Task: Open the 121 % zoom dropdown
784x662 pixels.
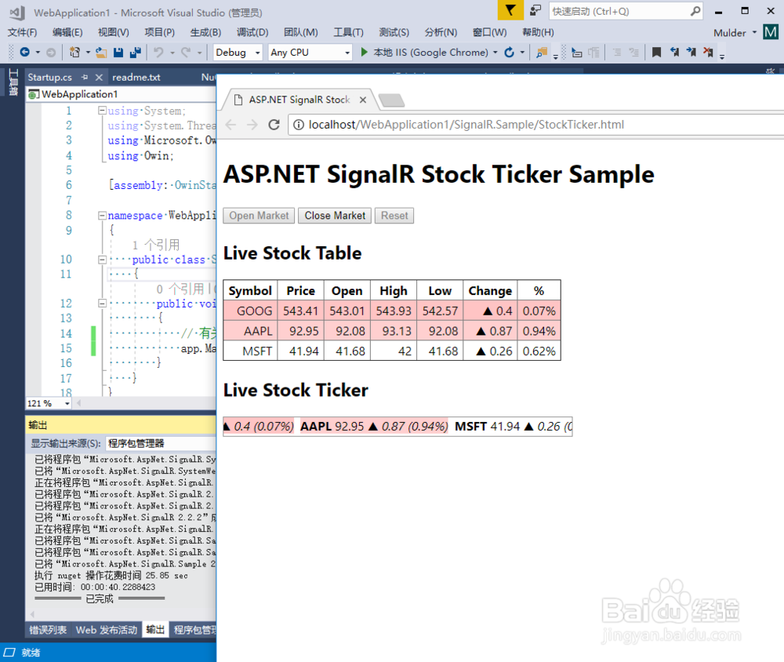Action: (67, 403)
